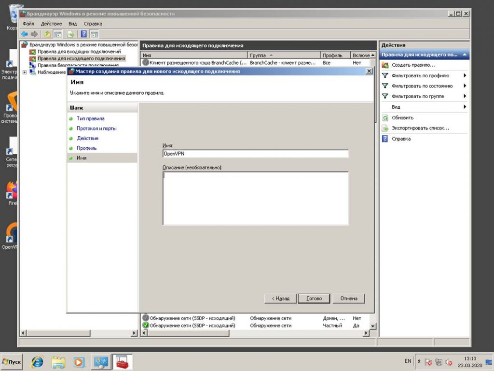
Task: Select disabled 'Обнаружение сети (SSDP - исходящий)' Домен rule
Action: 256,318
